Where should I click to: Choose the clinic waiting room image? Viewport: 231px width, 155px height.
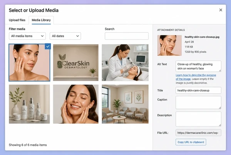125,104
